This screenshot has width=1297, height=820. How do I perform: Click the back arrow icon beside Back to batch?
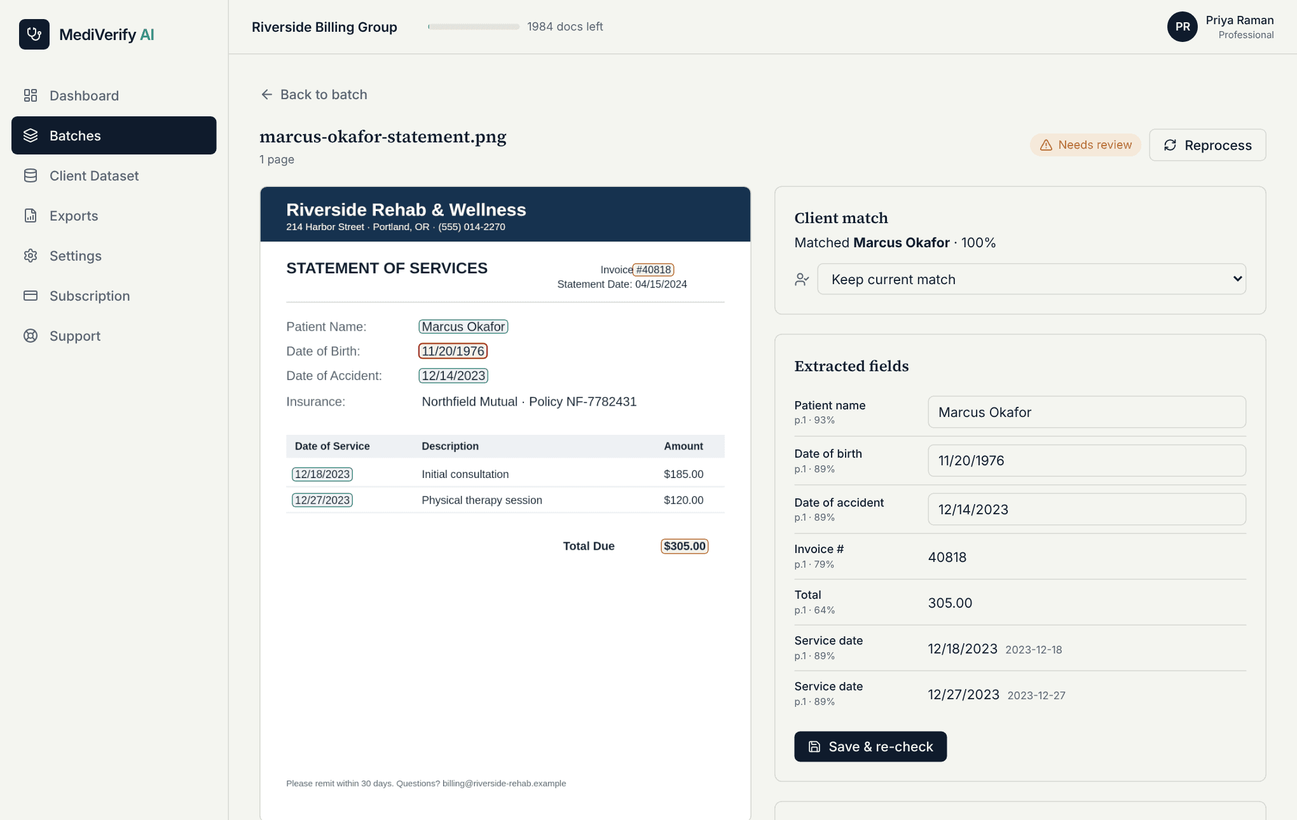266,95
